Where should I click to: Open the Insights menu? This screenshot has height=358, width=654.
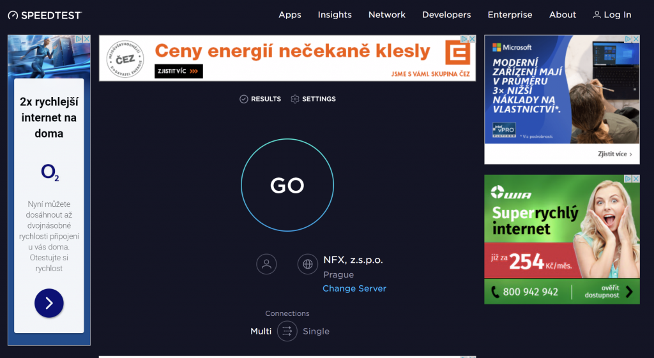335,15
